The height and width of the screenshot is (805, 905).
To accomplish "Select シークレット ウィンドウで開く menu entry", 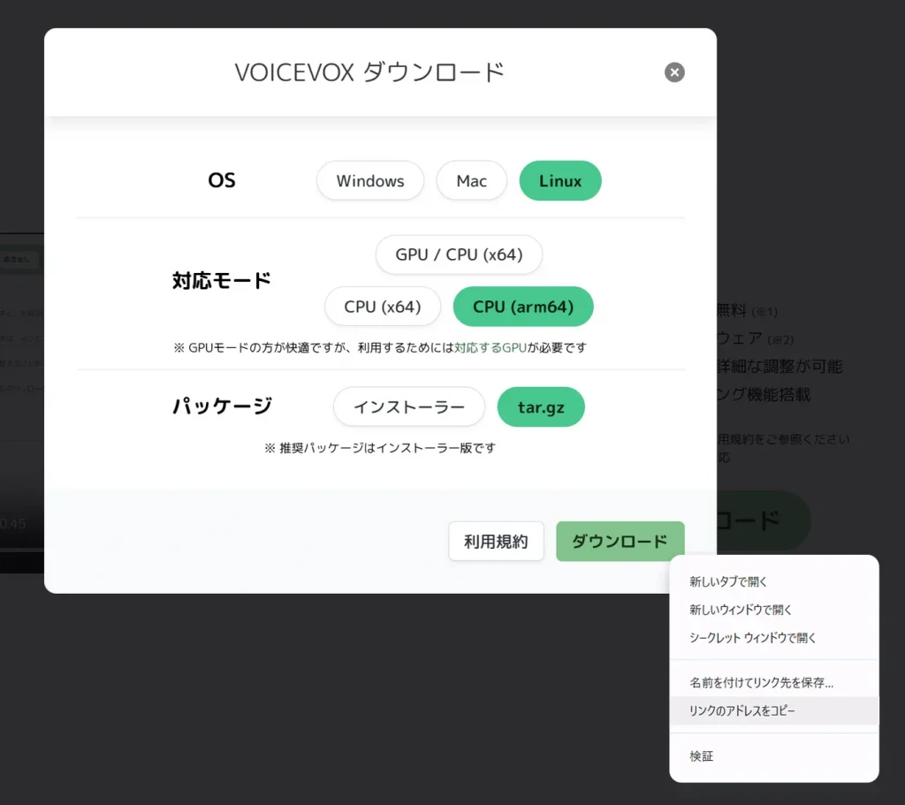I will [x=774, y=638].
